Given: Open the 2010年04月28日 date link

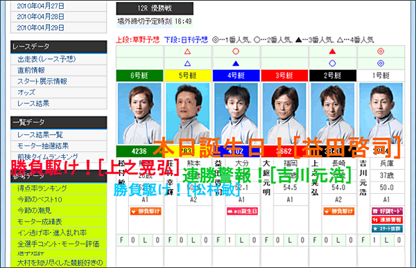Looking at the screenshot, I should click(40, 17).
